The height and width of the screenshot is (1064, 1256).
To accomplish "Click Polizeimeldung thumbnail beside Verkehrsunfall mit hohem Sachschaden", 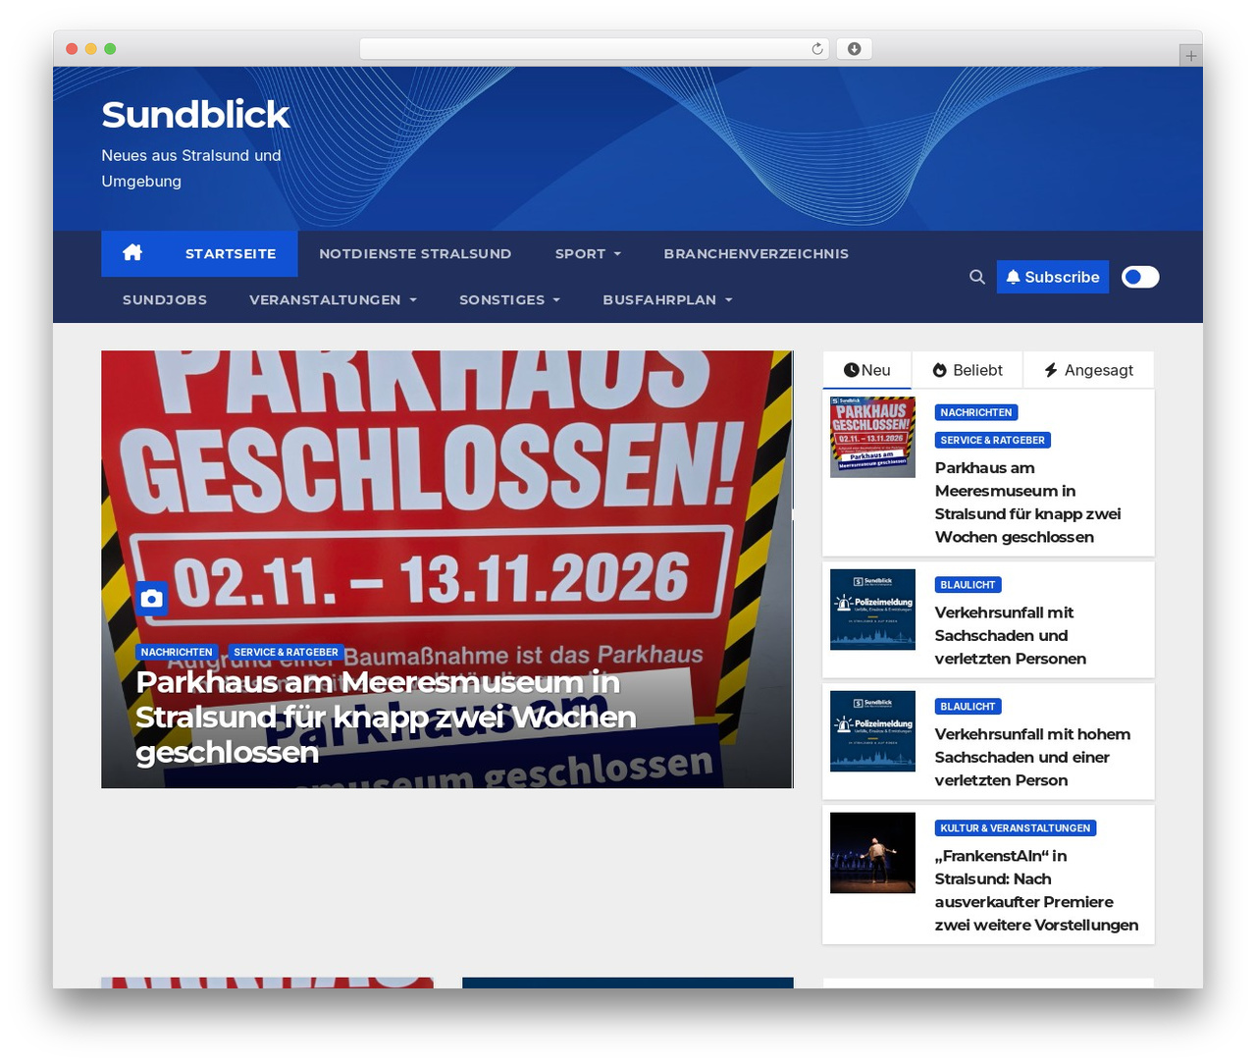I will pos(872,731).
